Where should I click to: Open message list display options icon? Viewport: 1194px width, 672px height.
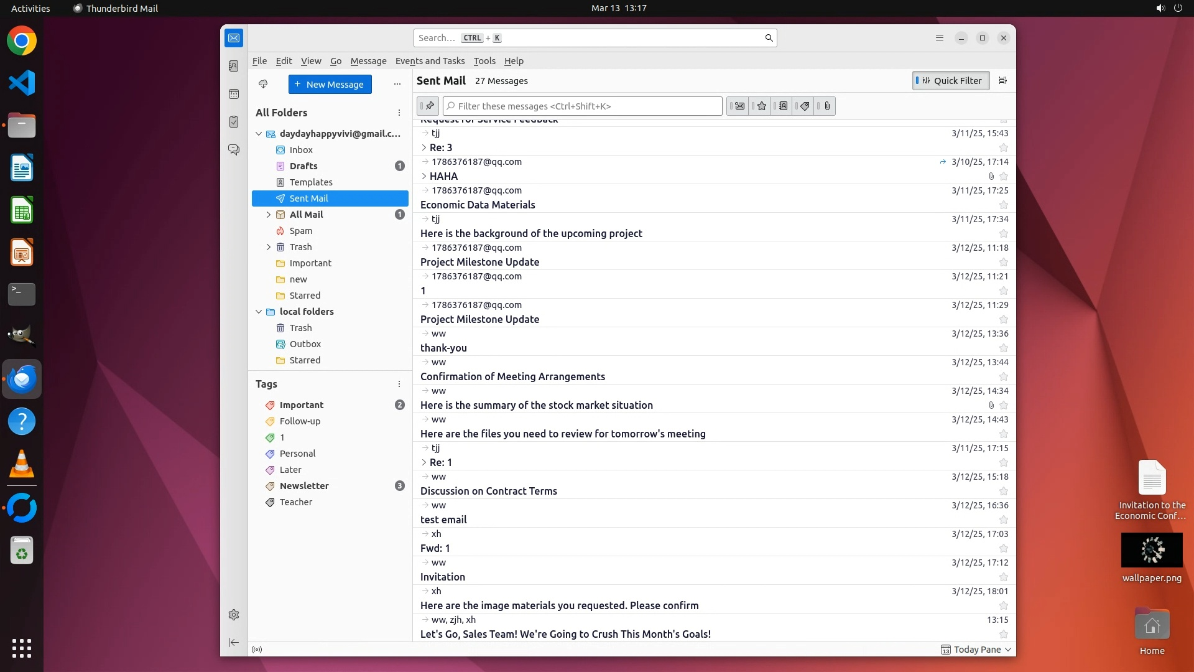pos(1002,80)
